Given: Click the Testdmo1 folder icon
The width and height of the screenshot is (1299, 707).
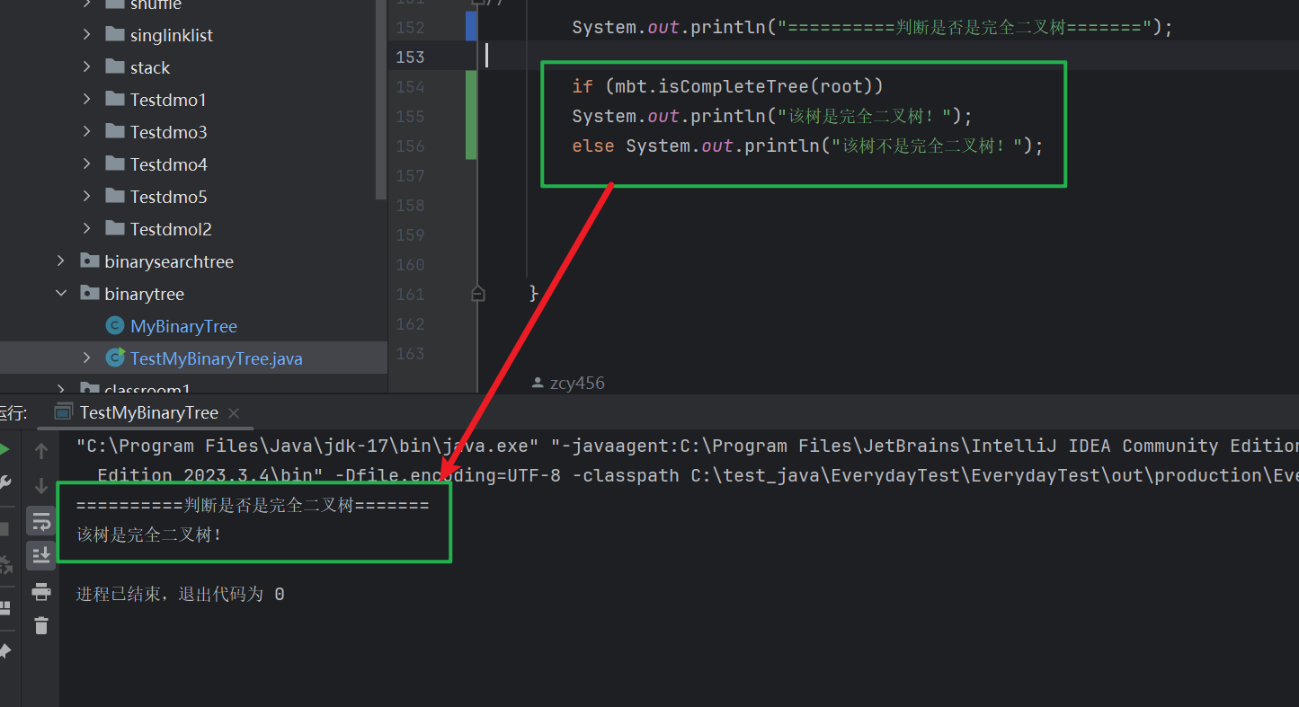Looking at the screenshot, I should (x=114, y=100).
